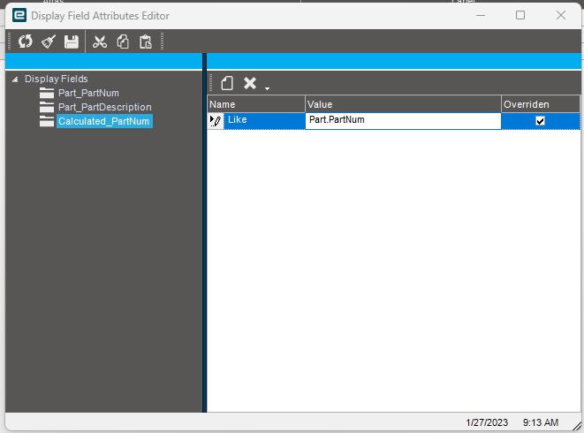This screenshot has width=584, height=433.
Task: Minimize the Display Field Attributes Editor window
Action: pyautogui.click(x=481, y=15)
